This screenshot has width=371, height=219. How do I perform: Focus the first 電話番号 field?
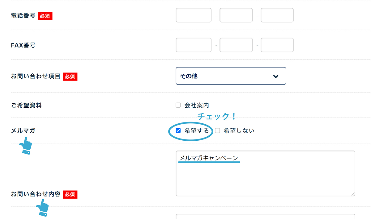(194, 15)
